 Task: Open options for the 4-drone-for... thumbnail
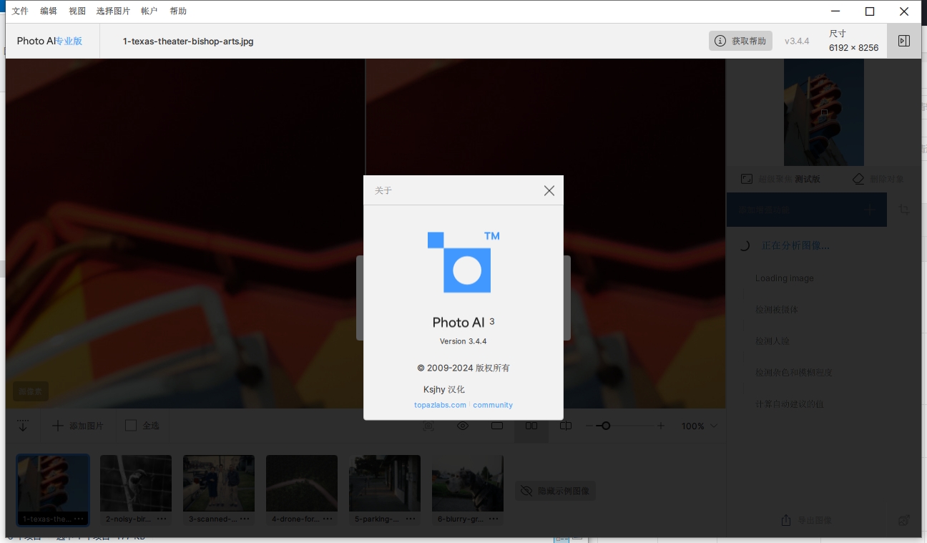328,519
